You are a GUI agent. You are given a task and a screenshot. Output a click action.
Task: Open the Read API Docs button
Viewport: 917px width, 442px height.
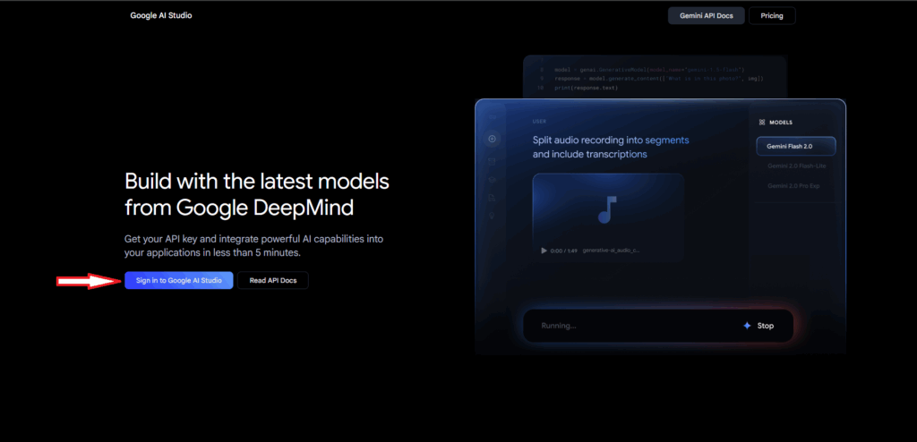click(272, 281)
